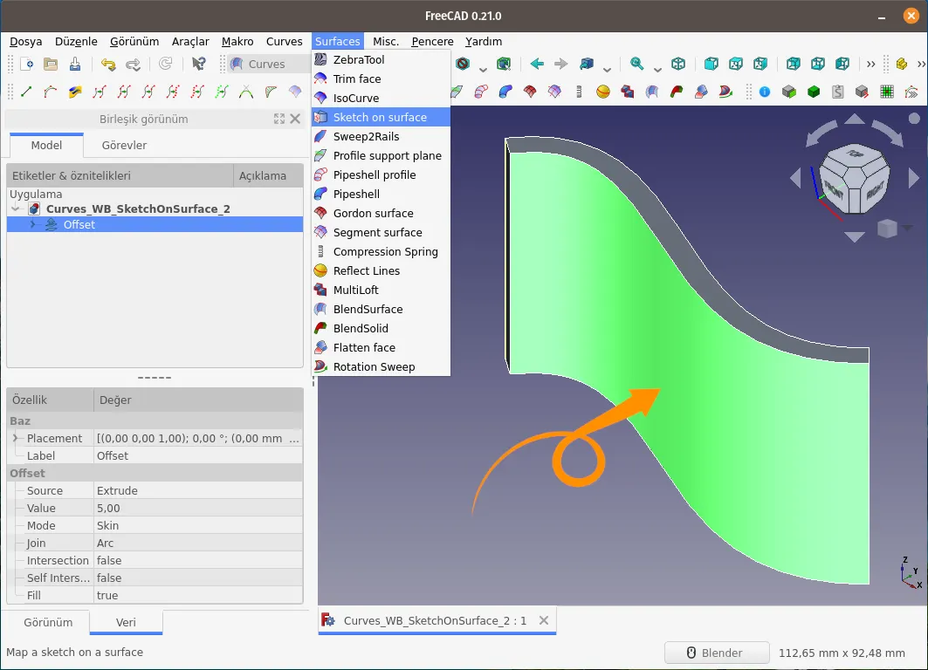The width and height of the screenshot is (928, 670).
Task: Switch to isometric view icon
Action: 678,64
